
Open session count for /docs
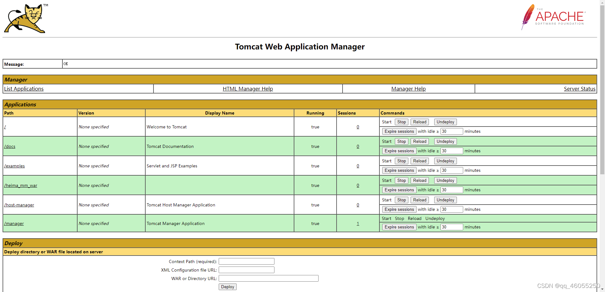point(358,146)
